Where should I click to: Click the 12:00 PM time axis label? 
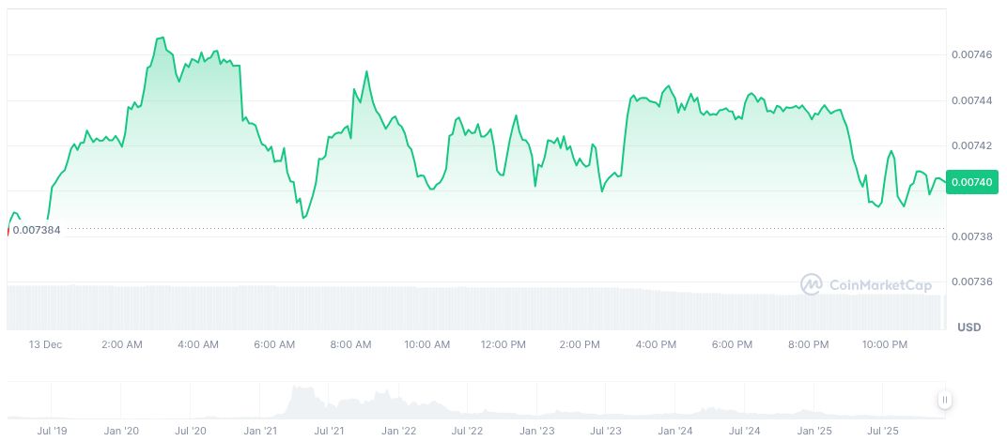pyautogui.click(x=503, y=344)
